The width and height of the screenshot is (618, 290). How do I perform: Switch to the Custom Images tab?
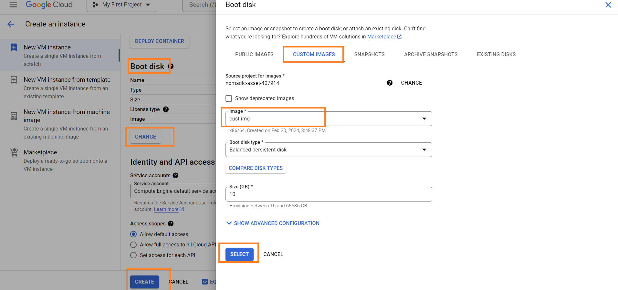click(x=314, y=54)
